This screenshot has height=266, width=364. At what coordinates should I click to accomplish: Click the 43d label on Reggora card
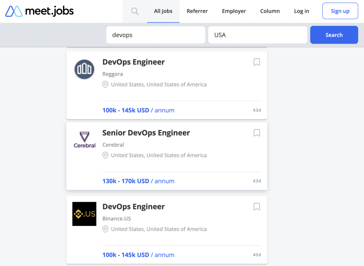coord(257,110)
